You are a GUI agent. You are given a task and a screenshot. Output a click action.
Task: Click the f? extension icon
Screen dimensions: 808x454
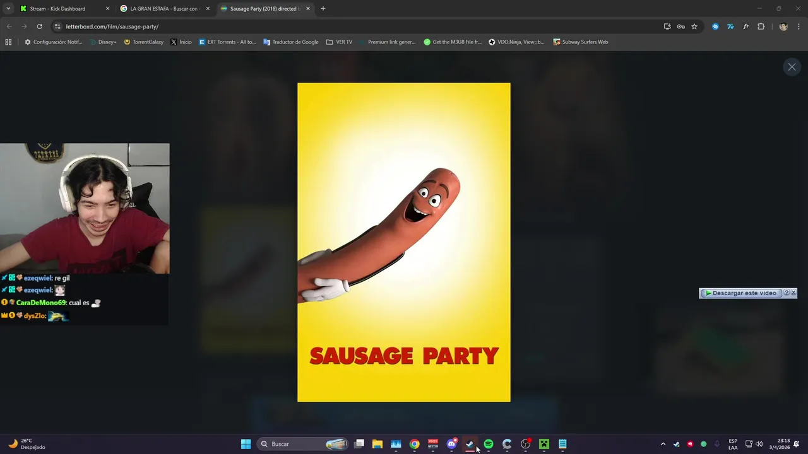point(746,26)
